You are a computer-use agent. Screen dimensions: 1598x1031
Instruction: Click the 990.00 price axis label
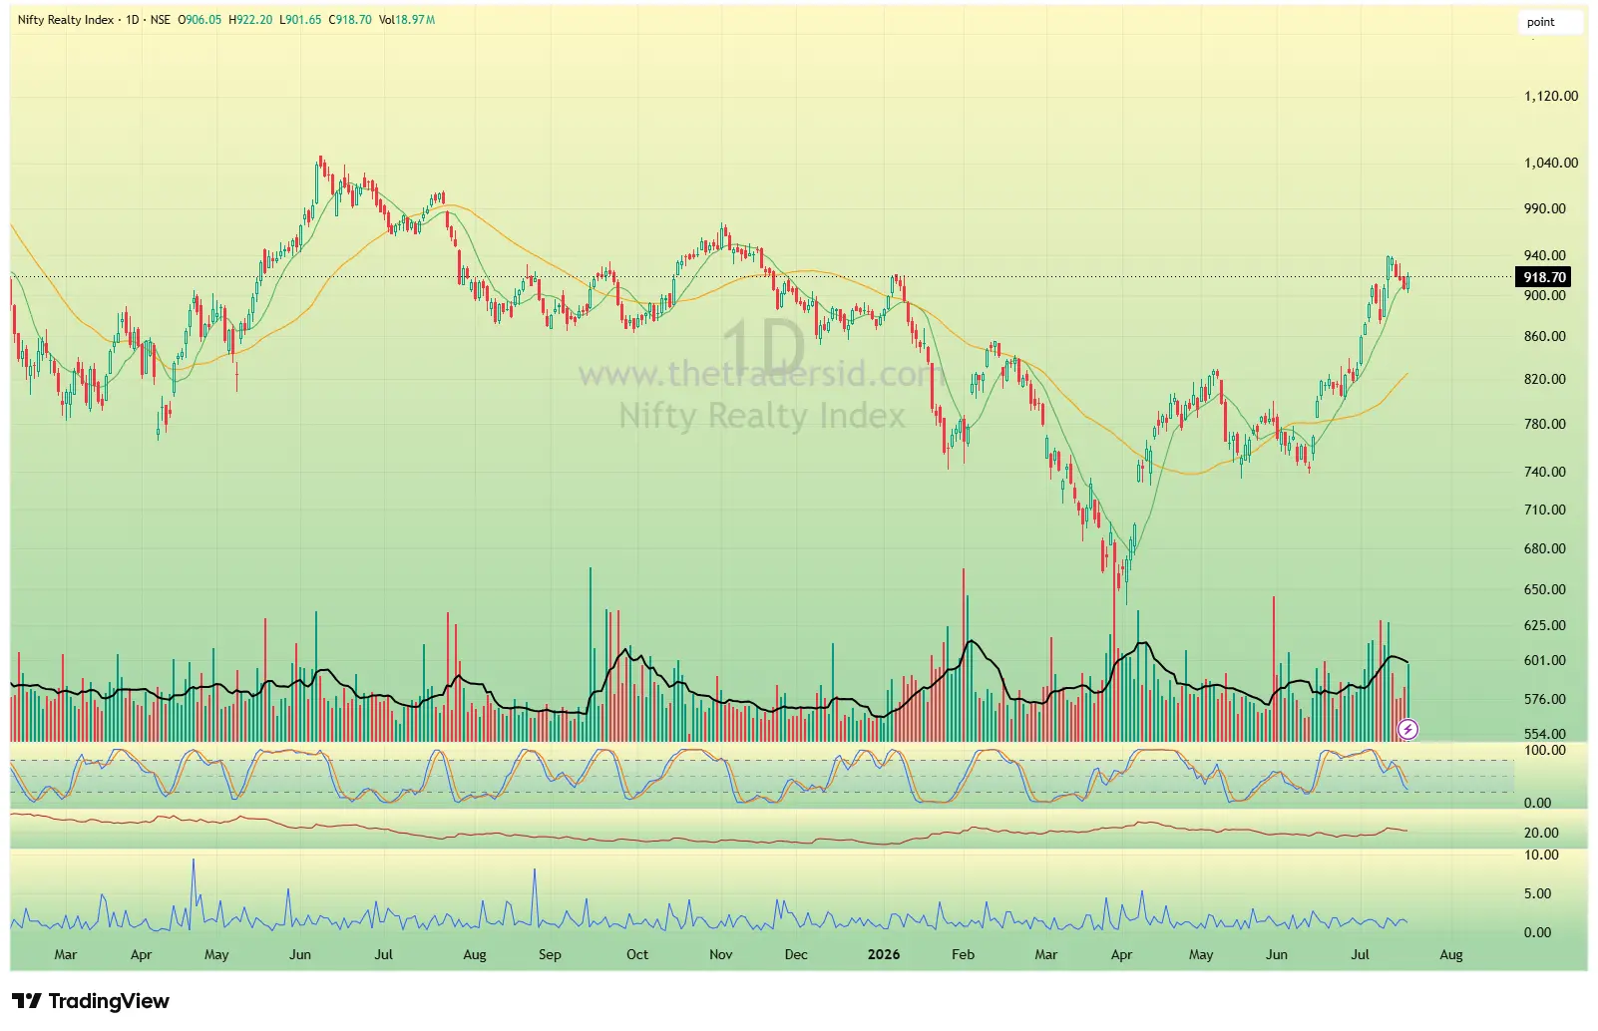(x=1545, y=208)
